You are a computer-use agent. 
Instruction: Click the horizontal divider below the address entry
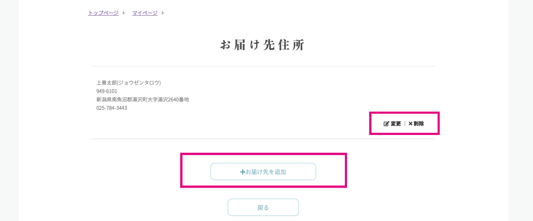[263, 139]
